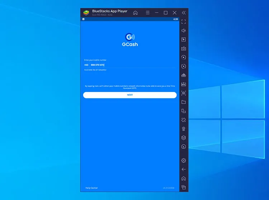Open the joystick gamepad icon in sidebar
Image resolution: width=269 pixels, height=200 pixels.
pos(183,75)
